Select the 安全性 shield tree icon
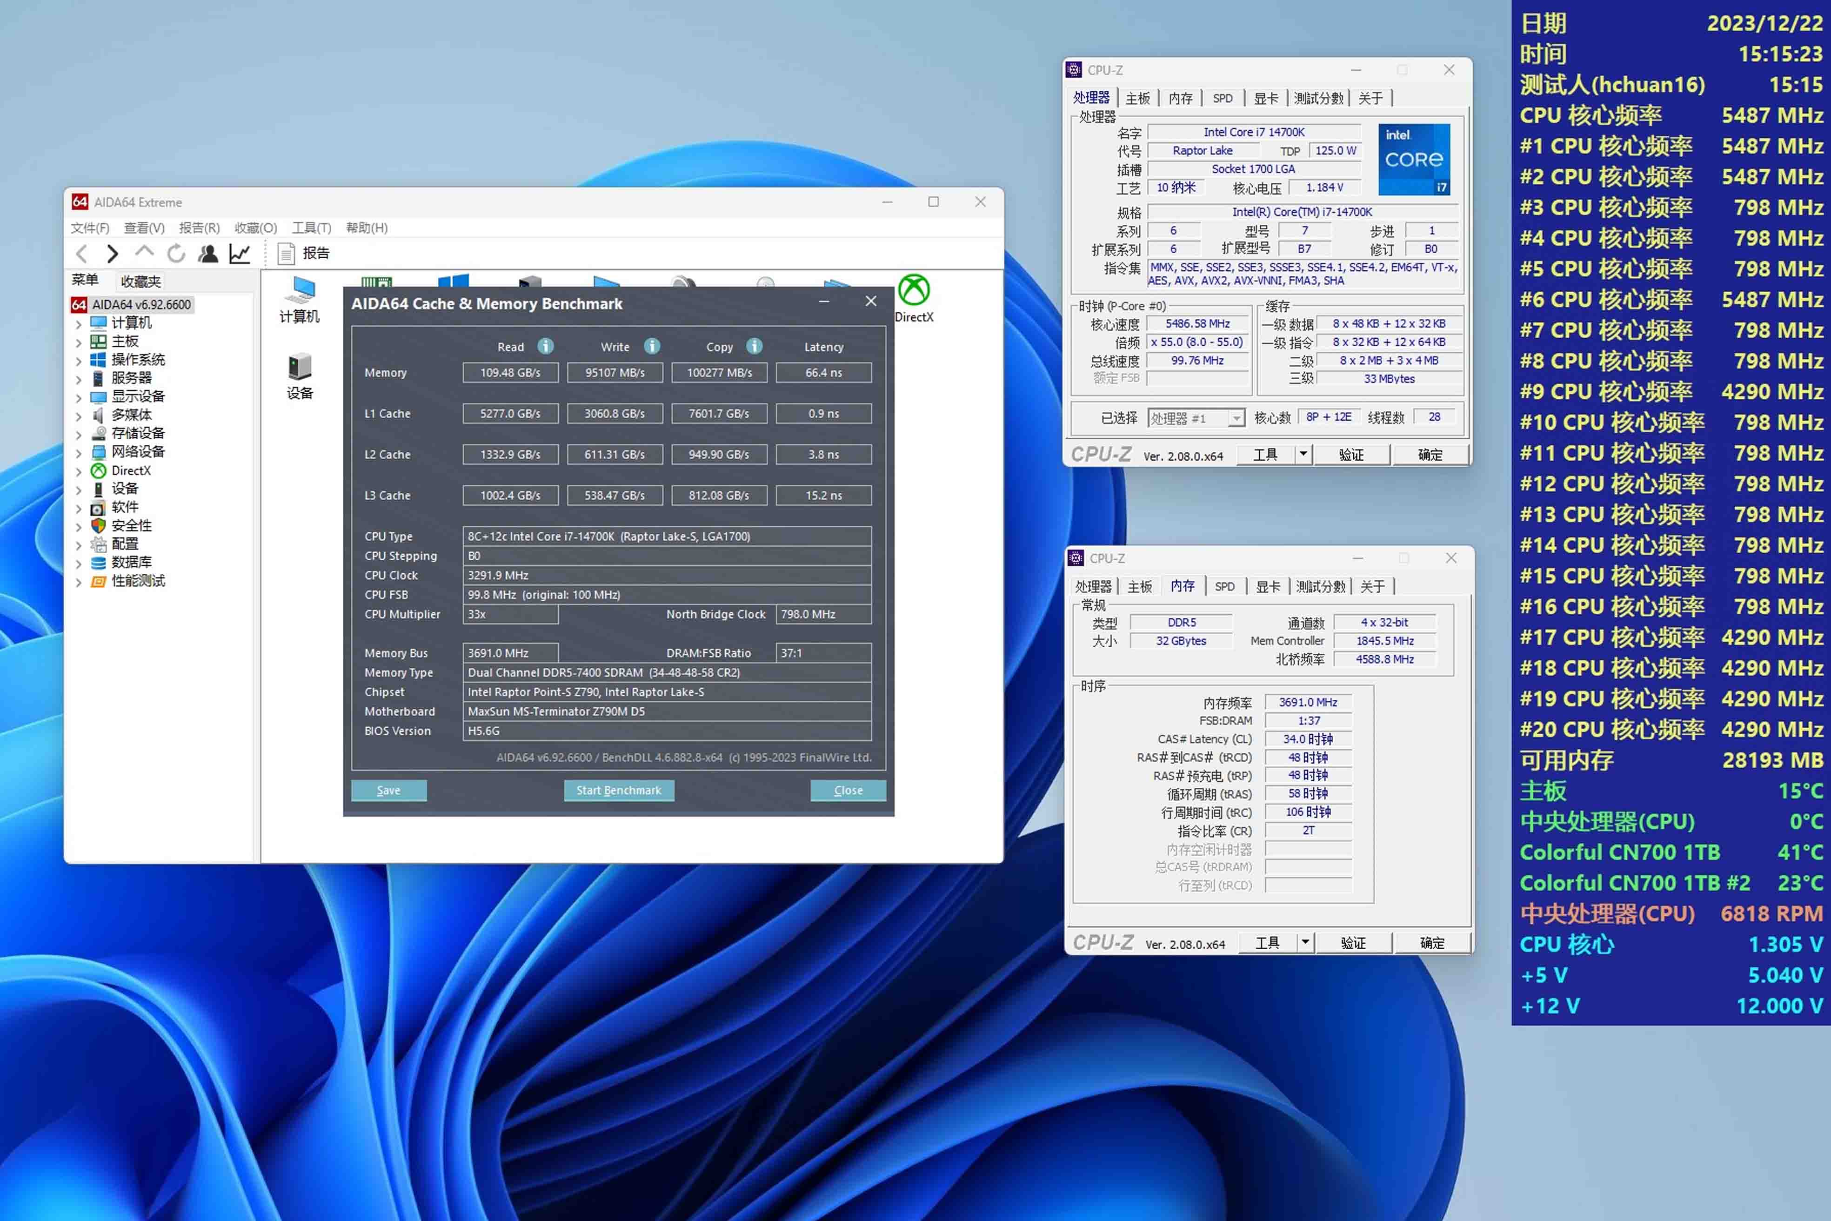 (99, 526)
